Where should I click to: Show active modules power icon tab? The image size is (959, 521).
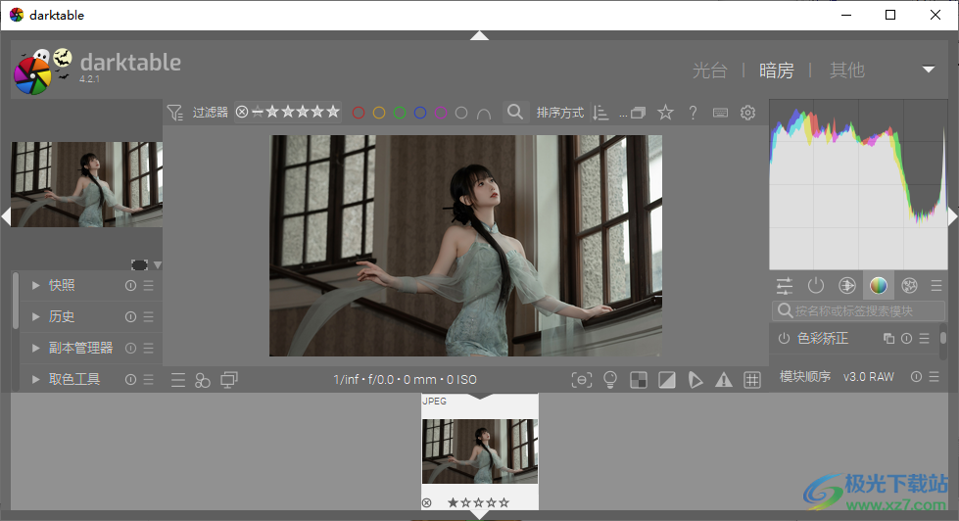(x=816, y=286)
